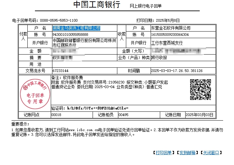Click the receipt number 0088-0595-5853-1100
The width and height of the screenshot is (234, 165).
(x=59, y=20)
